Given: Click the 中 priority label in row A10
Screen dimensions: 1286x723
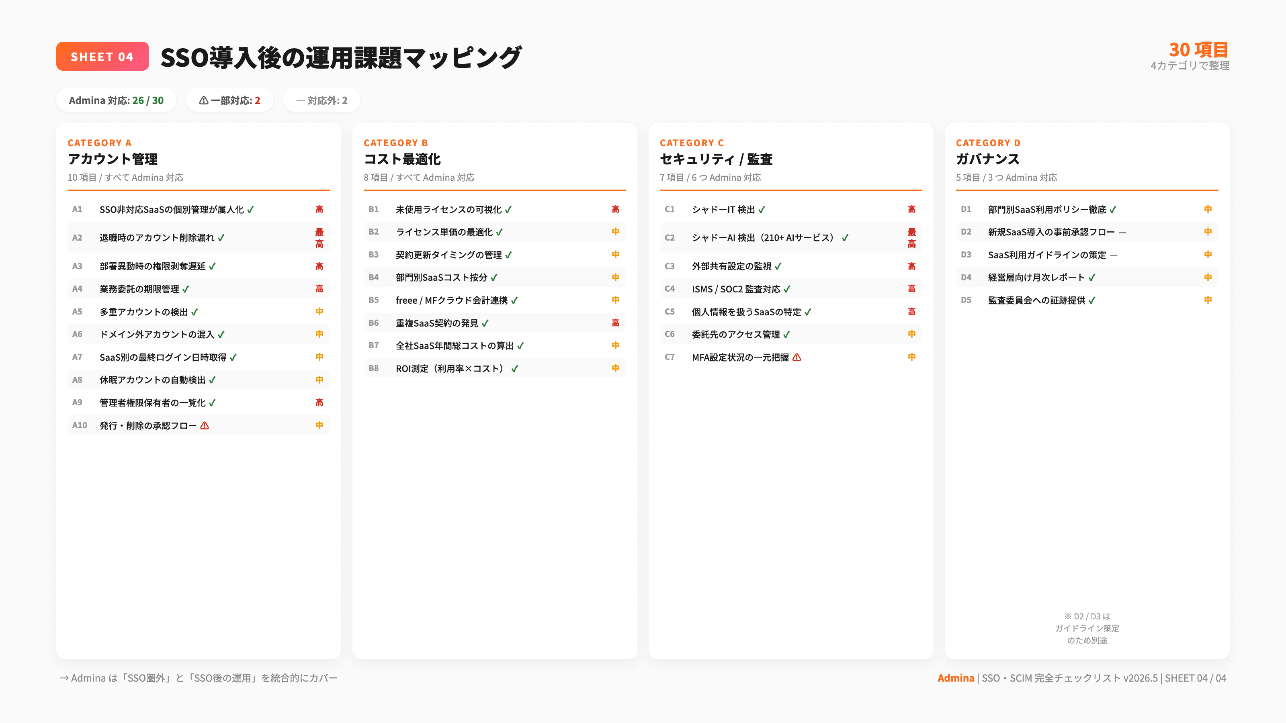Looking at the screenshot, I should [x=319, y=425].
